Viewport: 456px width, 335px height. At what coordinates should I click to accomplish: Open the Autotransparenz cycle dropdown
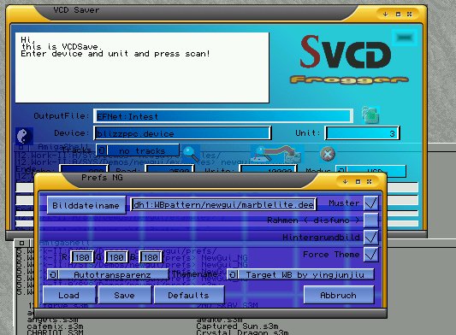coord(108,274)
